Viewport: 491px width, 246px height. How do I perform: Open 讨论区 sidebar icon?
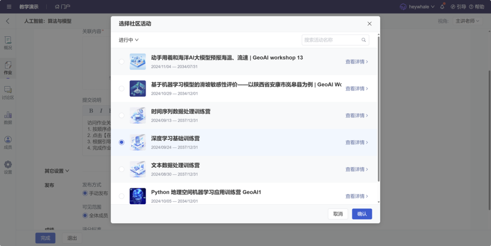pos(8,90)
